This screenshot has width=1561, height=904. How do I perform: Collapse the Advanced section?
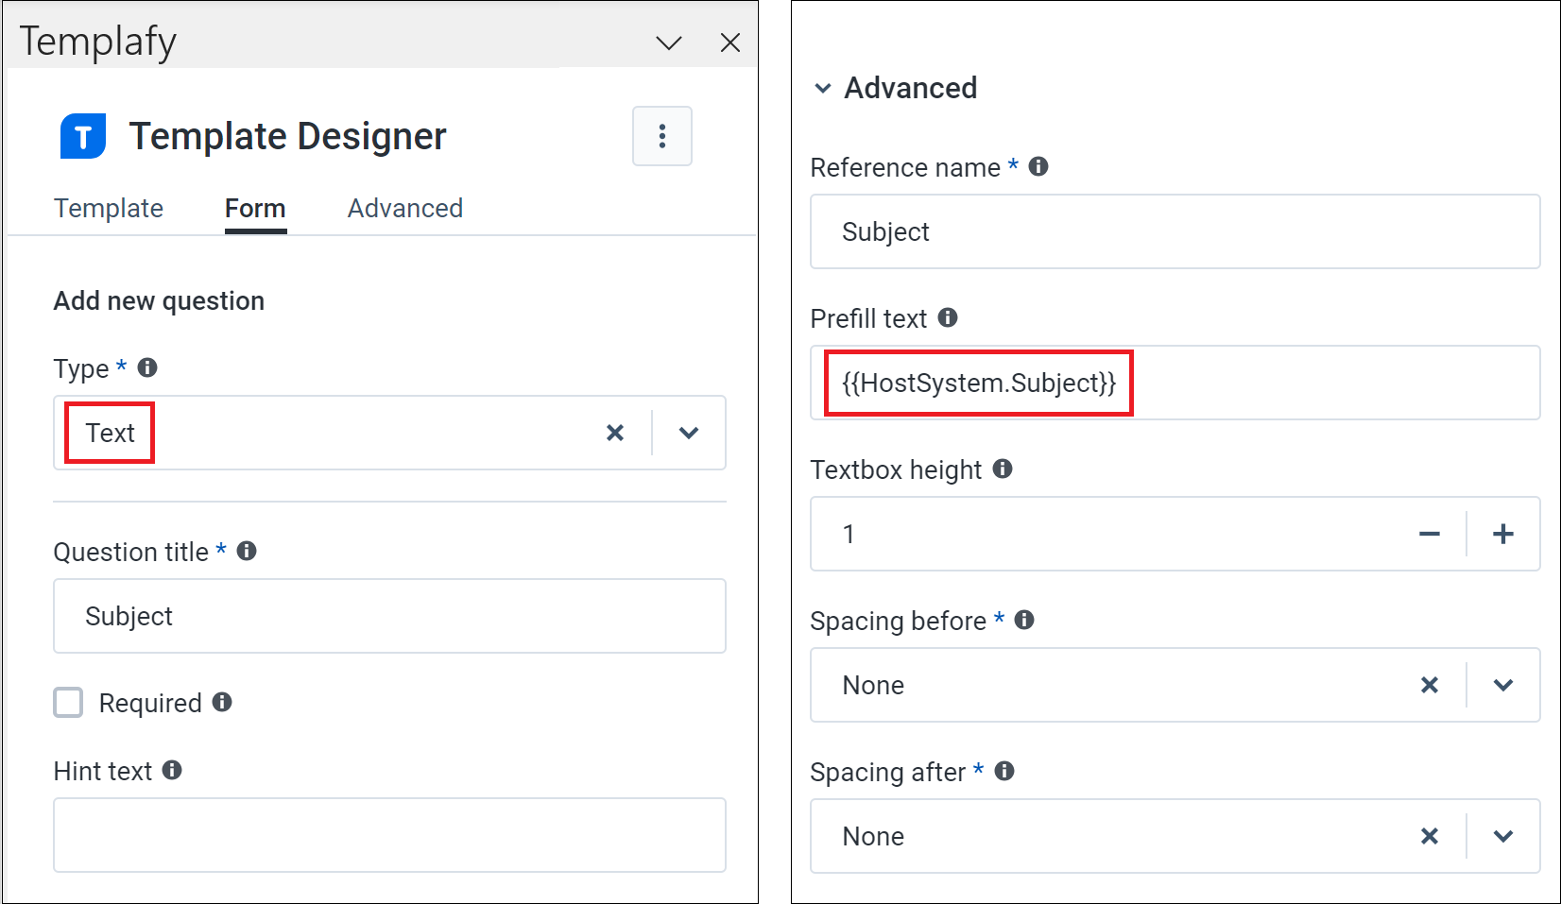(x=821, y=88)
